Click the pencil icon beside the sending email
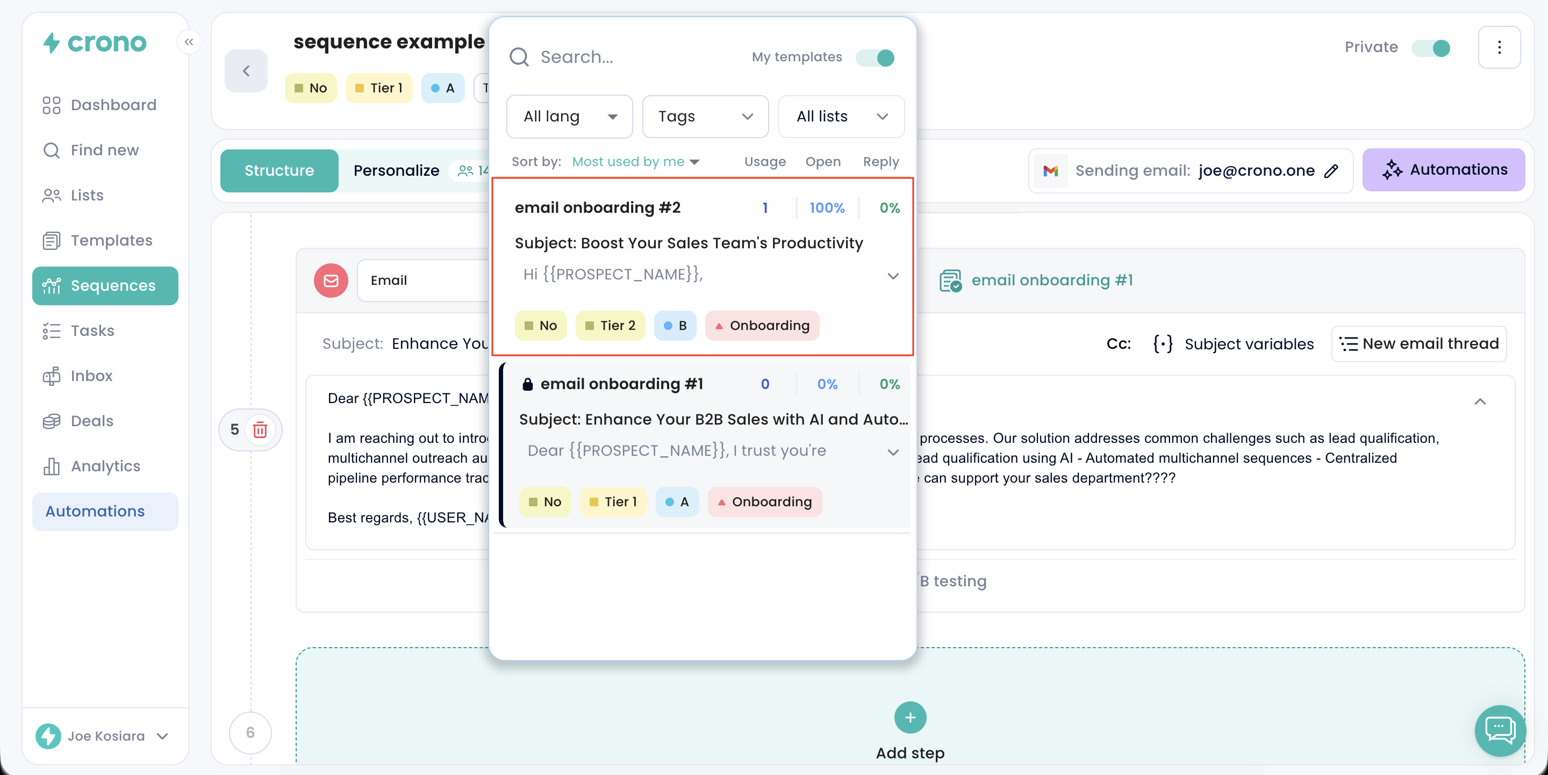Image resolution: width=1548 pixels, height=775 pixels. pyautogui.click(x=1331, y=170)
